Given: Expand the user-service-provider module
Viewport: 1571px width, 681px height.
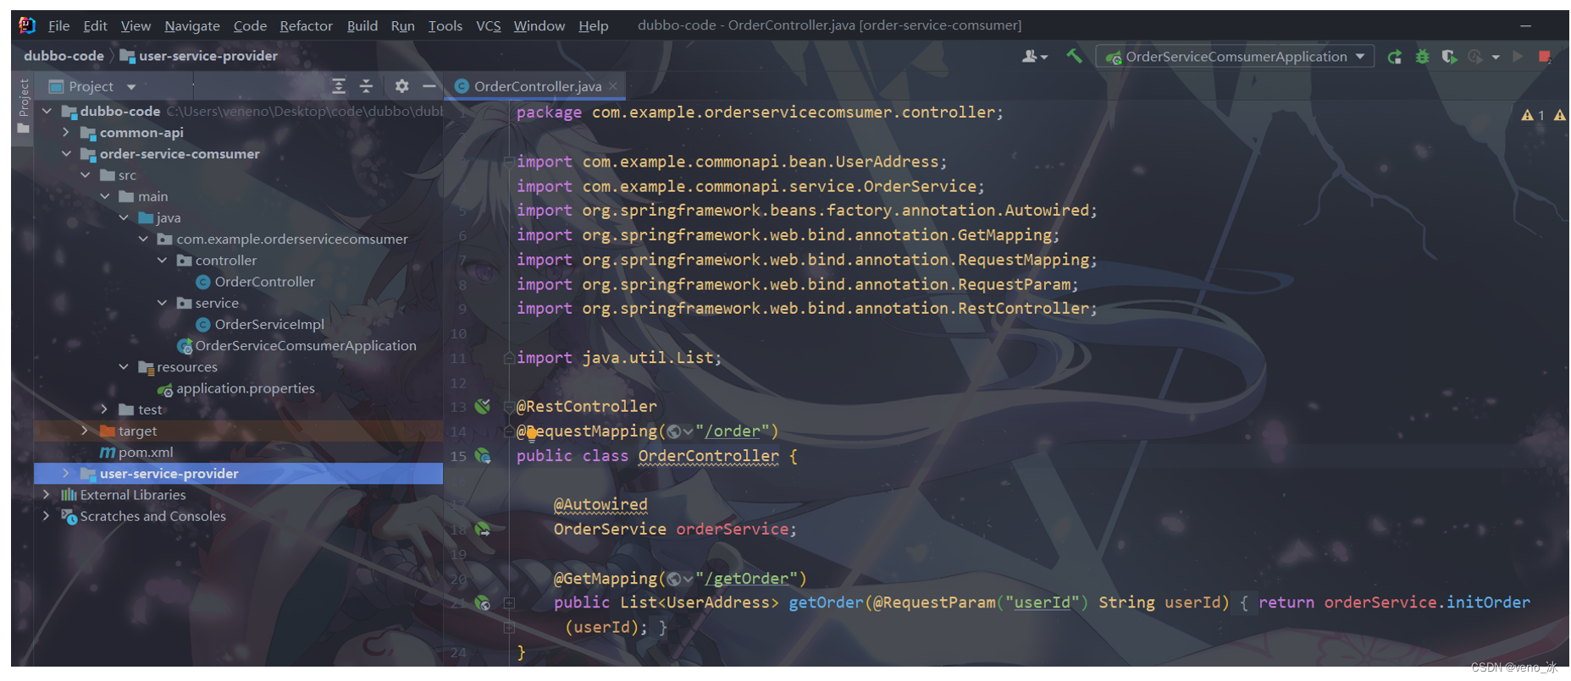Looking at the screenshot, I should pyautogui.click(x=66, y=474).
